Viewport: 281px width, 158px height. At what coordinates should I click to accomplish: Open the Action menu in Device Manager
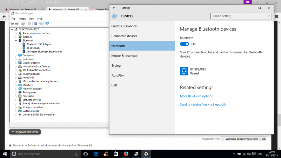coord(22,19)
